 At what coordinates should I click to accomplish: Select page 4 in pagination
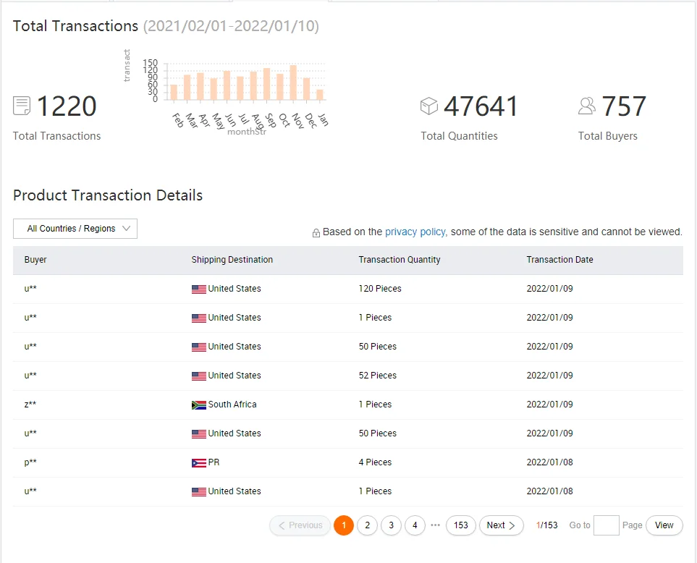415,525
